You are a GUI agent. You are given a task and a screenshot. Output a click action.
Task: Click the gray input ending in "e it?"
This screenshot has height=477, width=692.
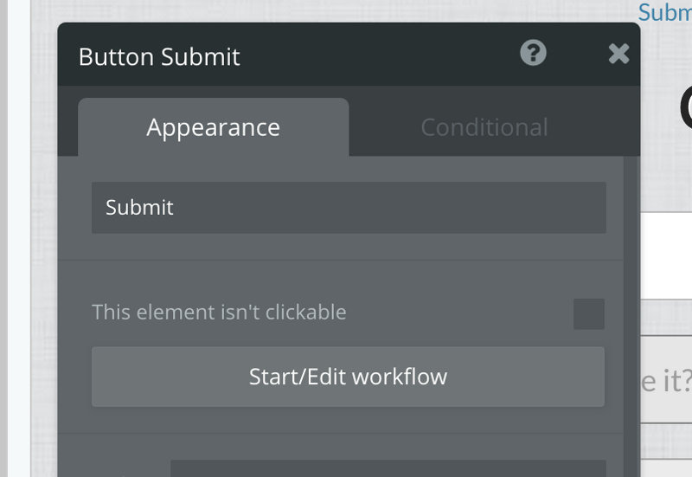(666, 378)
